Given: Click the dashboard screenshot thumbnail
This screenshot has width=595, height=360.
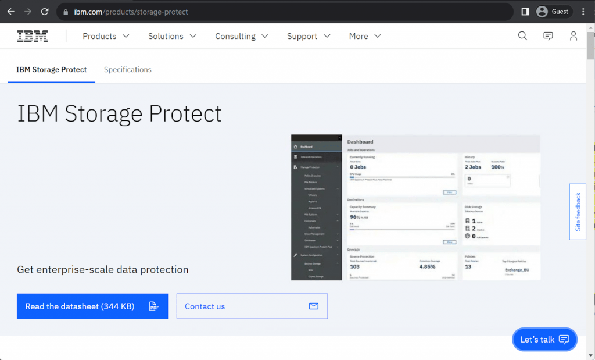Looking at the screenshot, I should (415, 207).
